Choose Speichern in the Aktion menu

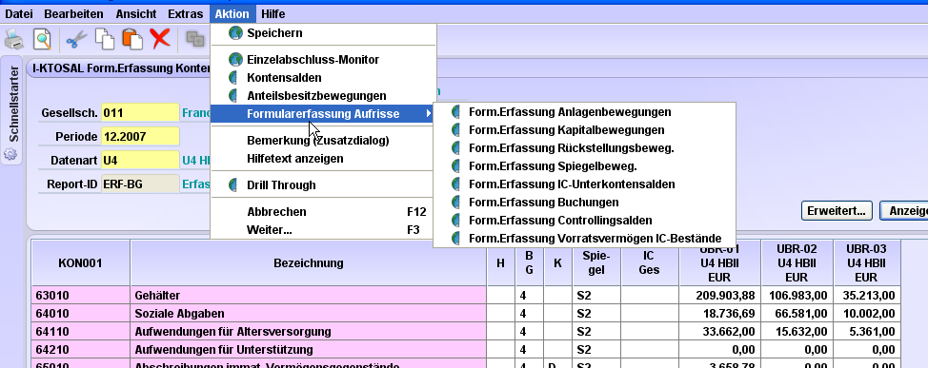pyautogui.click(x=323, y=33)
